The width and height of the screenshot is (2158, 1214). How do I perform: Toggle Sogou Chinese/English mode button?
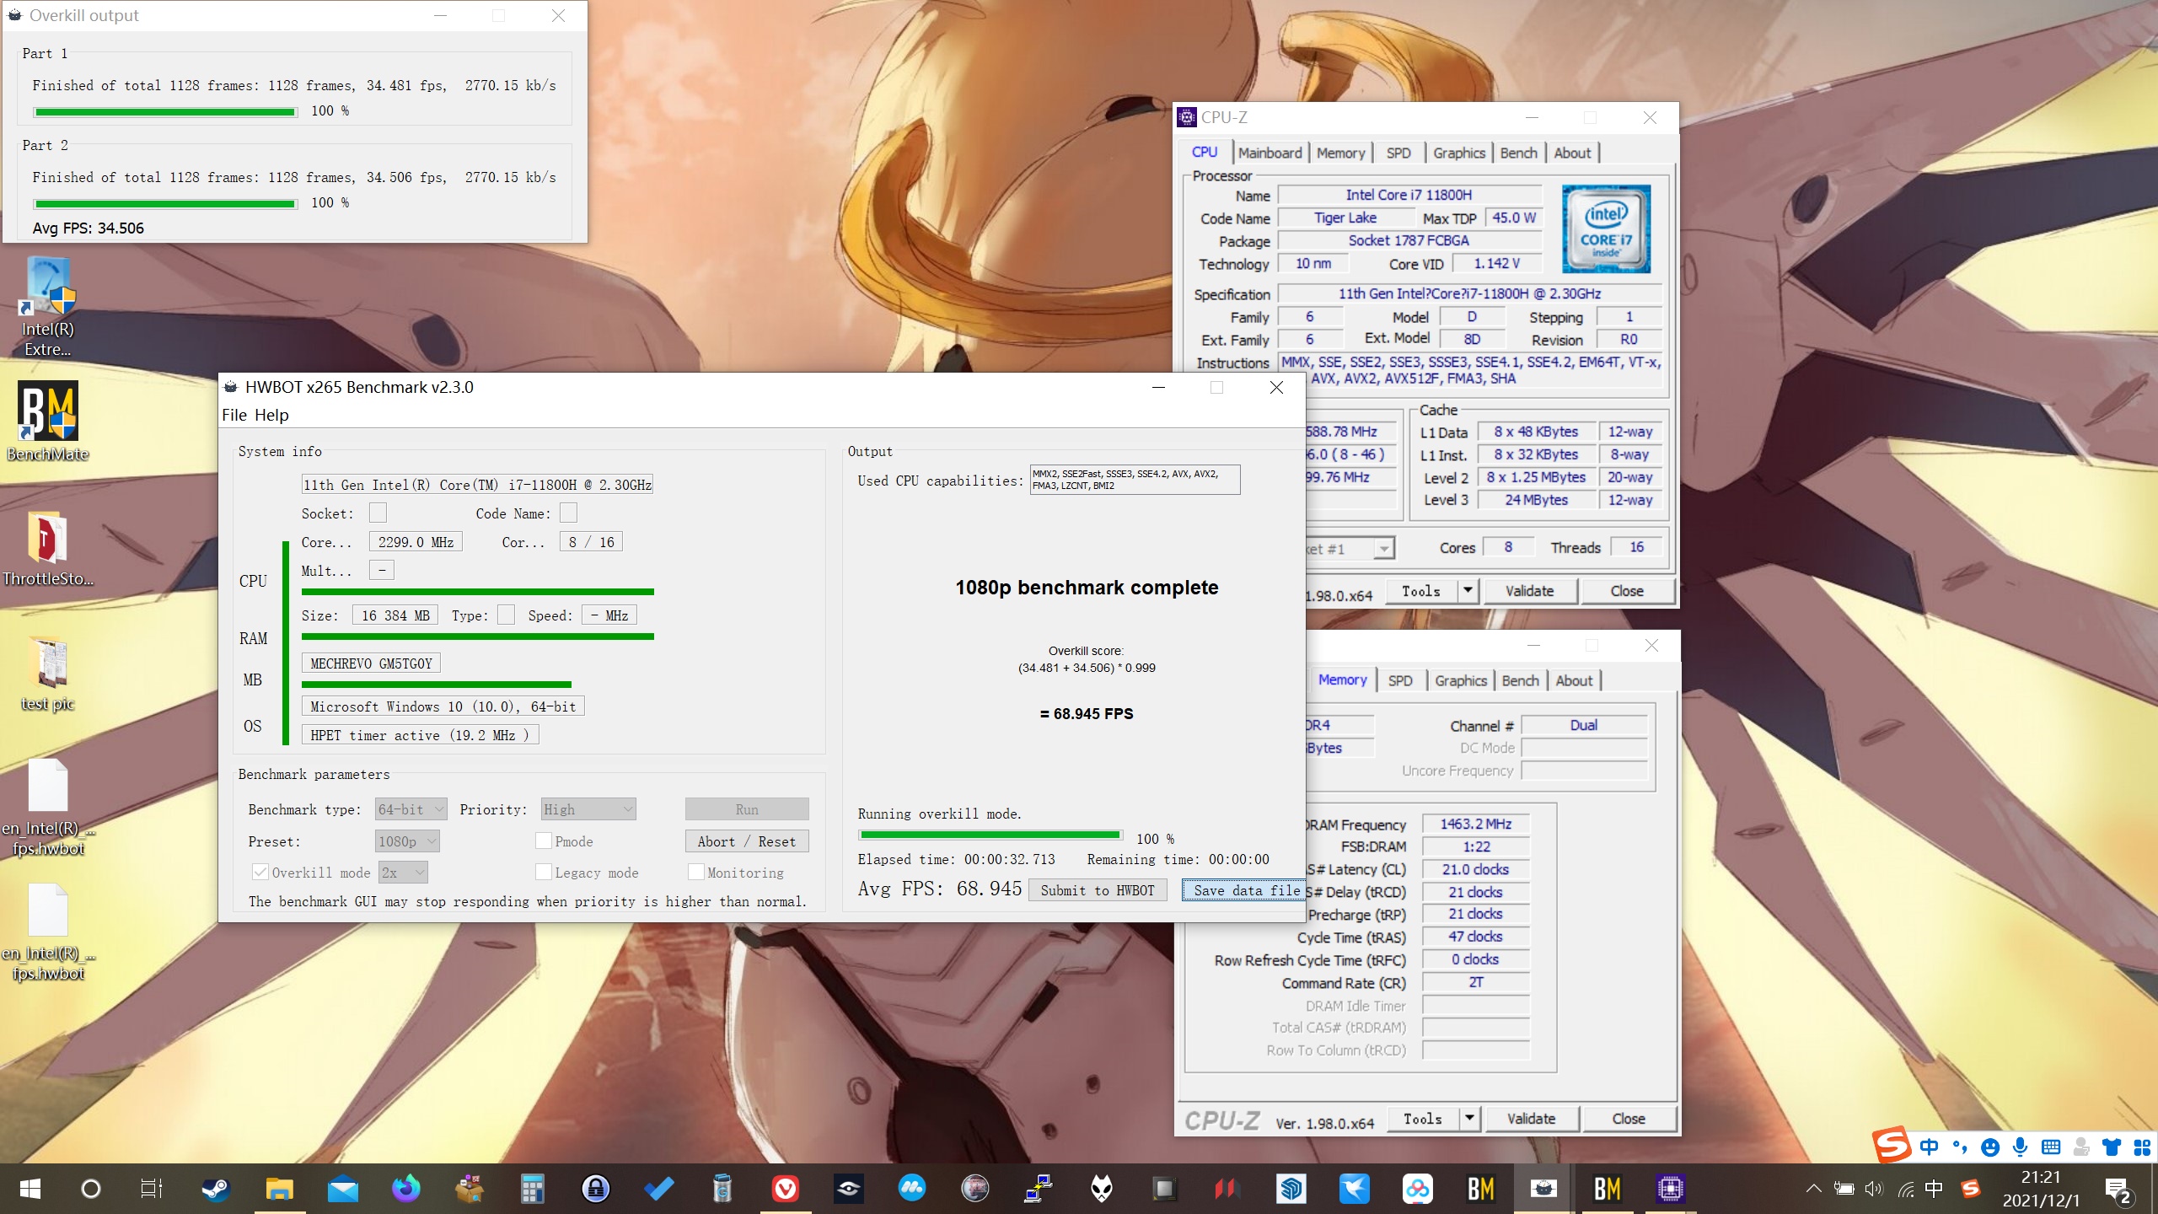point(1929,1147)
